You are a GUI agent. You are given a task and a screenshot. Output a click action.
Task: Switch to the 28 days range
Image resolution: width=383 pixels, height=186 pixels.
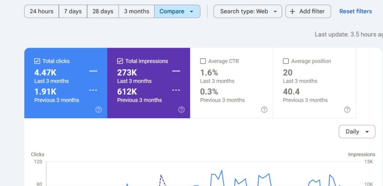(x=103, y=11)
